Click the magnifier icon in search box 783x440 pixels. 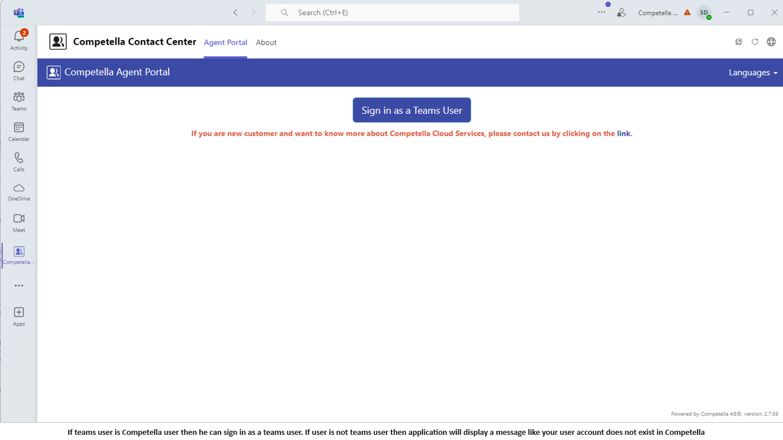tap(284, 13)
